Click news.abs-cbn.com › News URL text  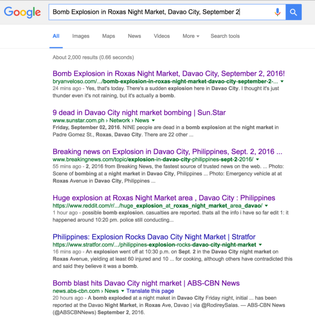click(x=86, y=291)
